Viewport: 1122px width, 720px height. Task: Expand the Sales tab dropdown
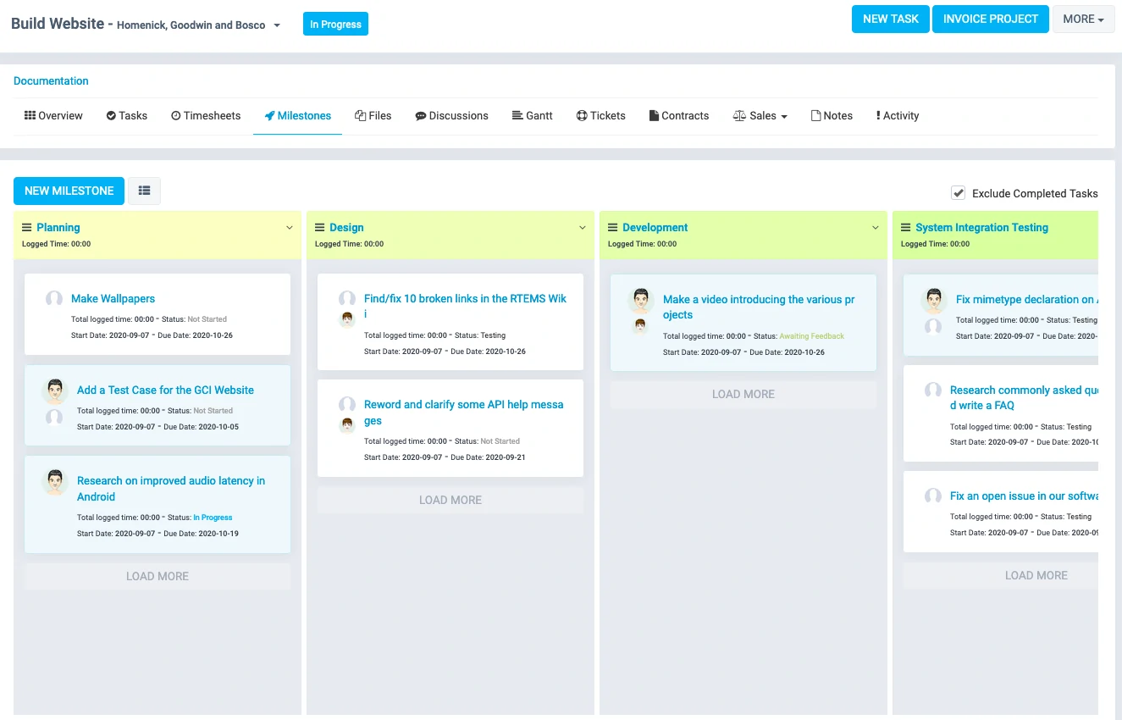click(x=760, y=115)
